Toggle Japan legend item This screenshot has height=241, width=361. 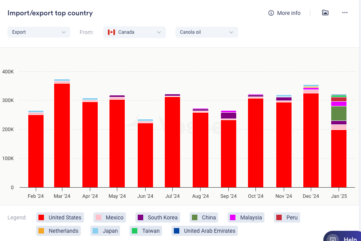[x=105, y=231]
